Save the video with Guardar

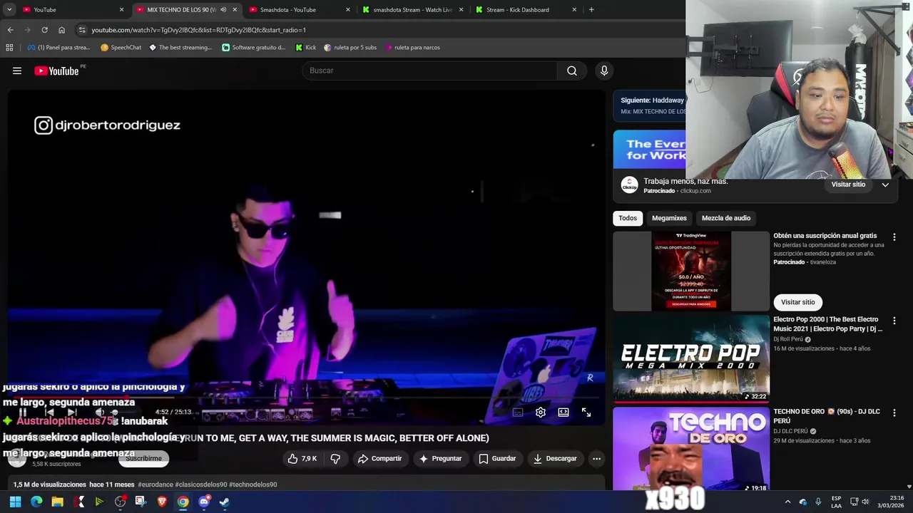[x=497, y=459]
